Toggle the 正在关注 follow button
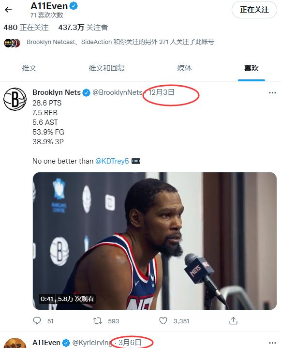This screenshot has width=281, height=348. click(254, 10)
